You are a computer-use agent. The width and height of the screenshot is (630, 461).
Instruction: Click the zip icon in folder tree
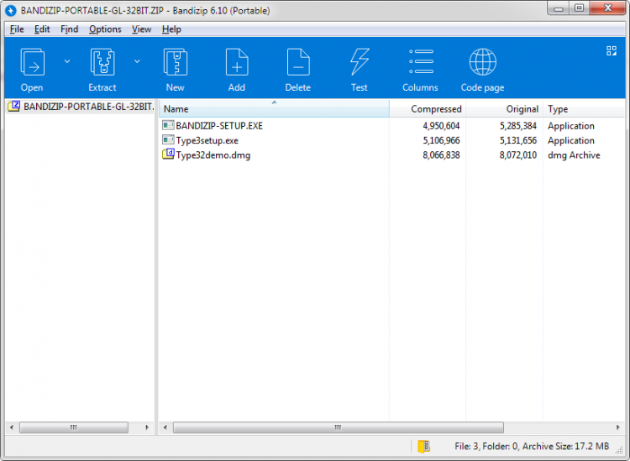click(x=14, y=107)
